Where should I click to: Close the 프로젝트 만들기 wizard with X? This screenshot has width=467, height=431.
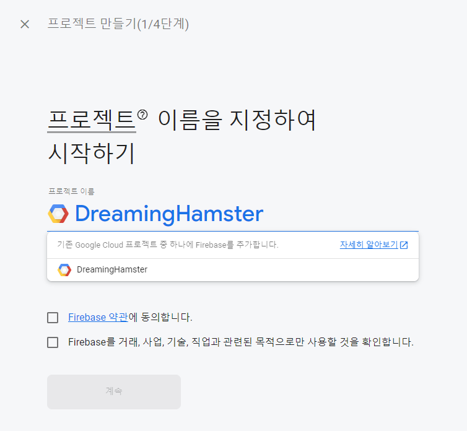click(25, 24)
